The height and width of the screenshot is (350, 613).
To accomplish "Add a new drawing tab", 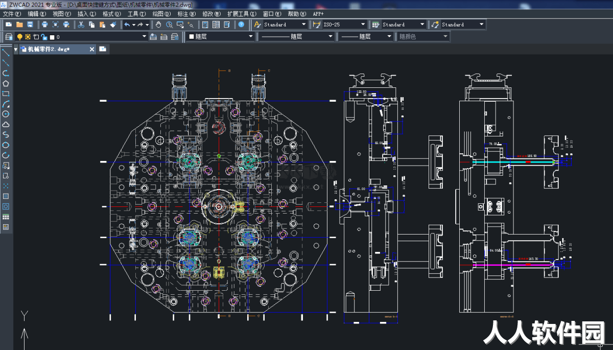I will [x=103, y=49].
